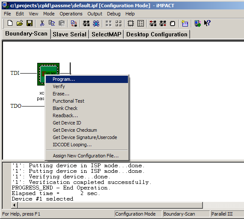The image size is (244, 219).
Task: Open the Edit menu
Action: [x=20, y=14]
